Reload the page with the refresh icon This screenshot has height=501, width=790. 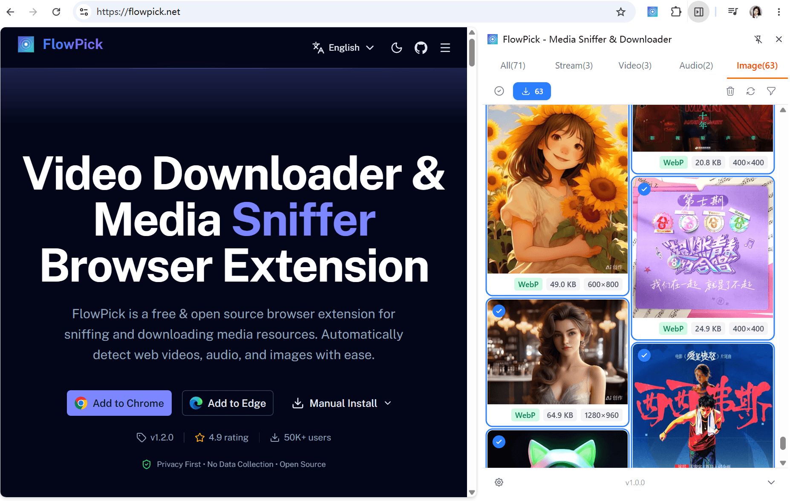56,12
